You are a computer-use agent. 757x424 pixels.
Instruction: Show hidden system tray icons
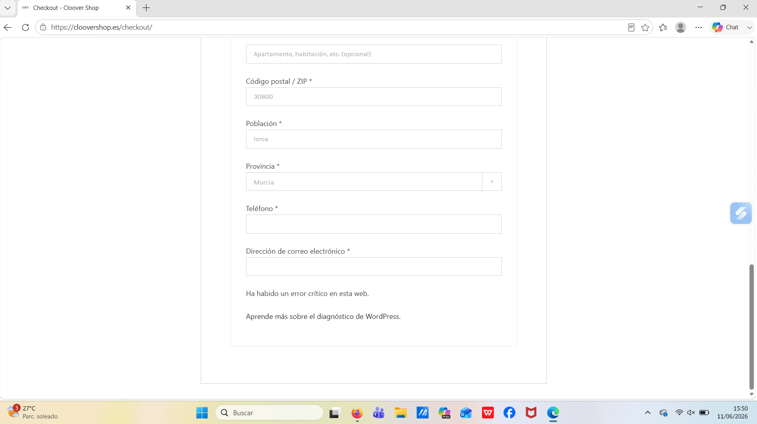click(x=647, y=413)
